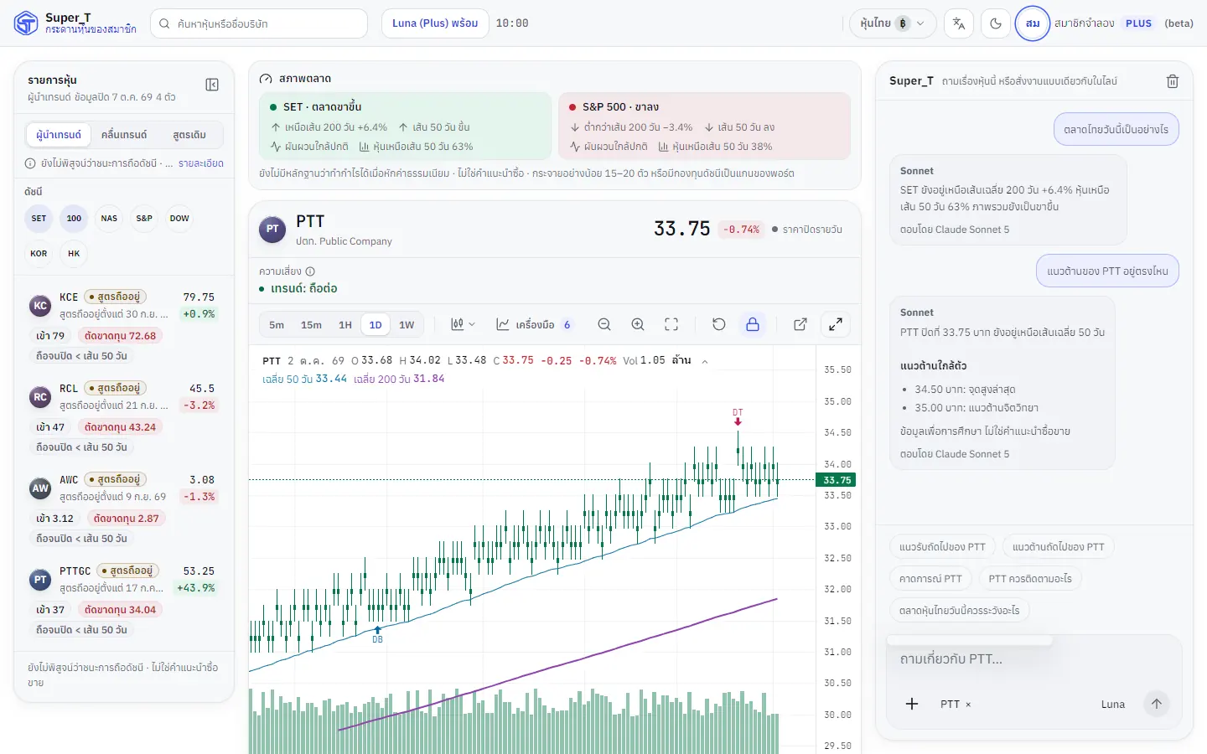Select the KCE stock row
Screen dimensions: 1207x754
coord(124,326)
